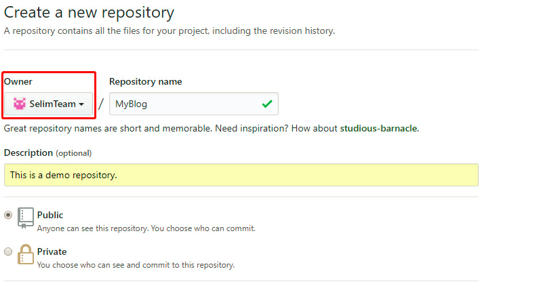
Task: Click the Create a new repository heading
Action: pyautogui.click(x=89, y=12)
